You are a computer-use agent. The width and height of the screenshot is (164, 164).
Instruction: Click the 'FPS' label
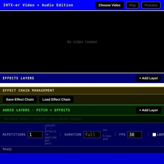tap(122, 134)
